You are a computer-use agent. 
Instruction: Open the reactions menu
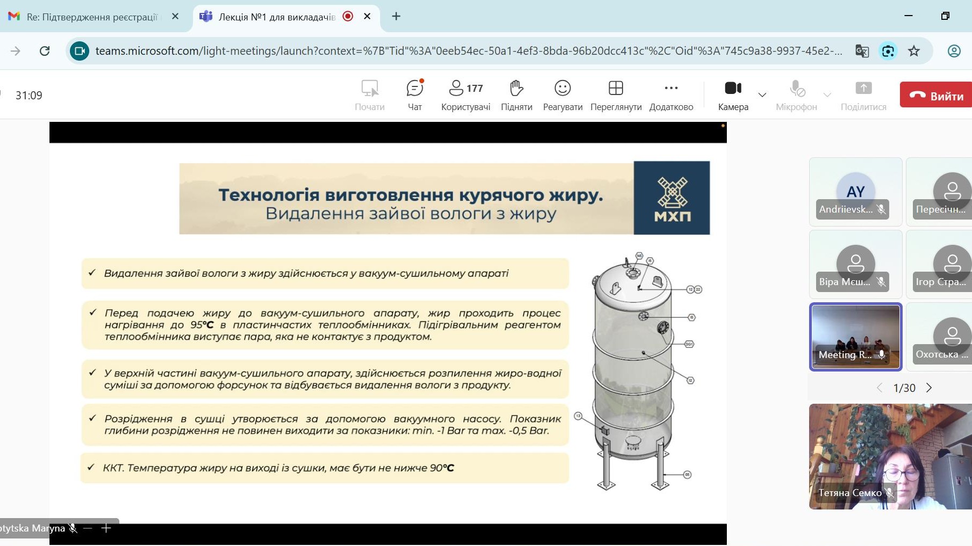562,94
